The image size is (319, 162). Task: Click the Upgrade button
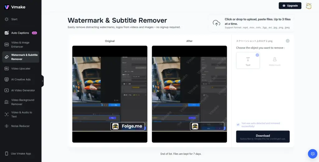point(290,6)
